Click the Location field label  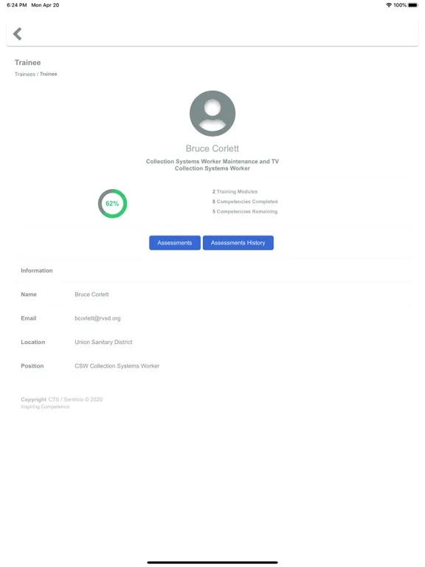click(x=33, y=342)
